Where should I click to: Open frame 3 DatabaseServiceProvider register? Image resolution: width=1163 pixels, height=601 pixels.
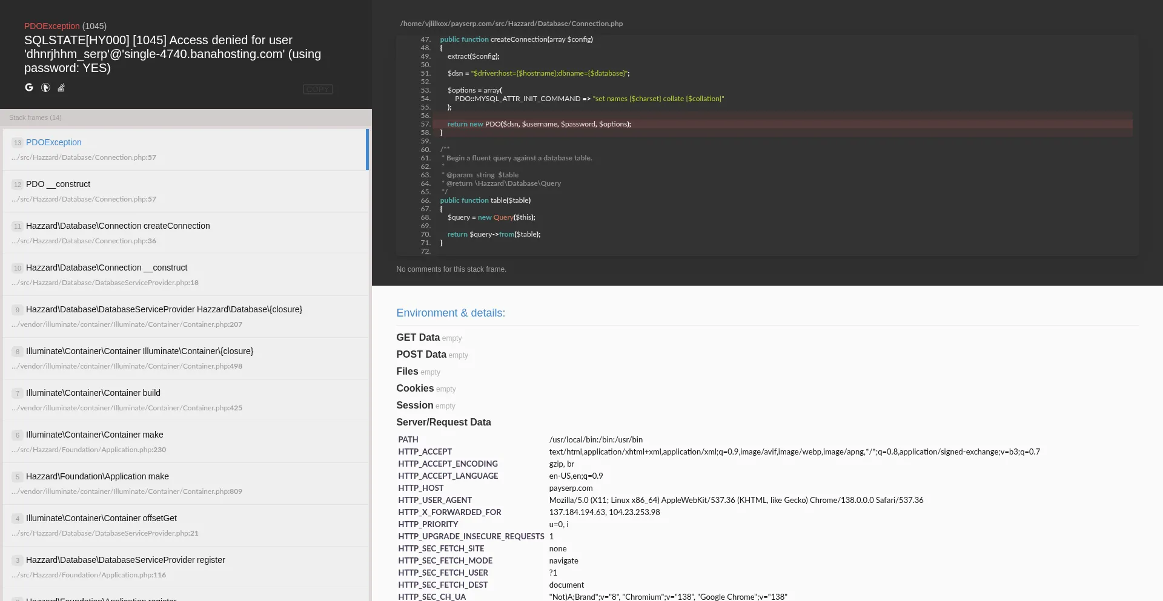tap(185, 567)
